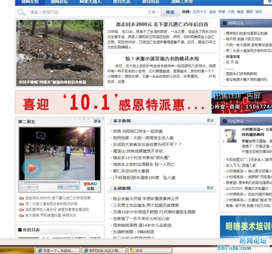Click hot search term 游泳
272x254 pixels.
pyautogui.click(x=258, y=11)
